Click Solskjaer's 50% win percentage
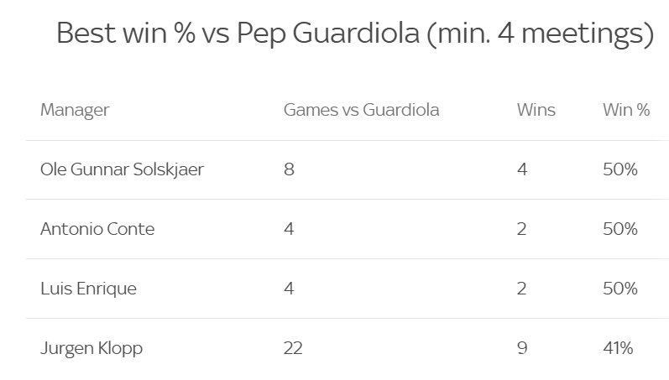The height and width of the screenshot is (380, 669). (620, 169)
